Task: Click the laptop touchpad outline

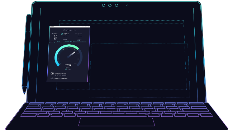Action: [x=116, y=122]
